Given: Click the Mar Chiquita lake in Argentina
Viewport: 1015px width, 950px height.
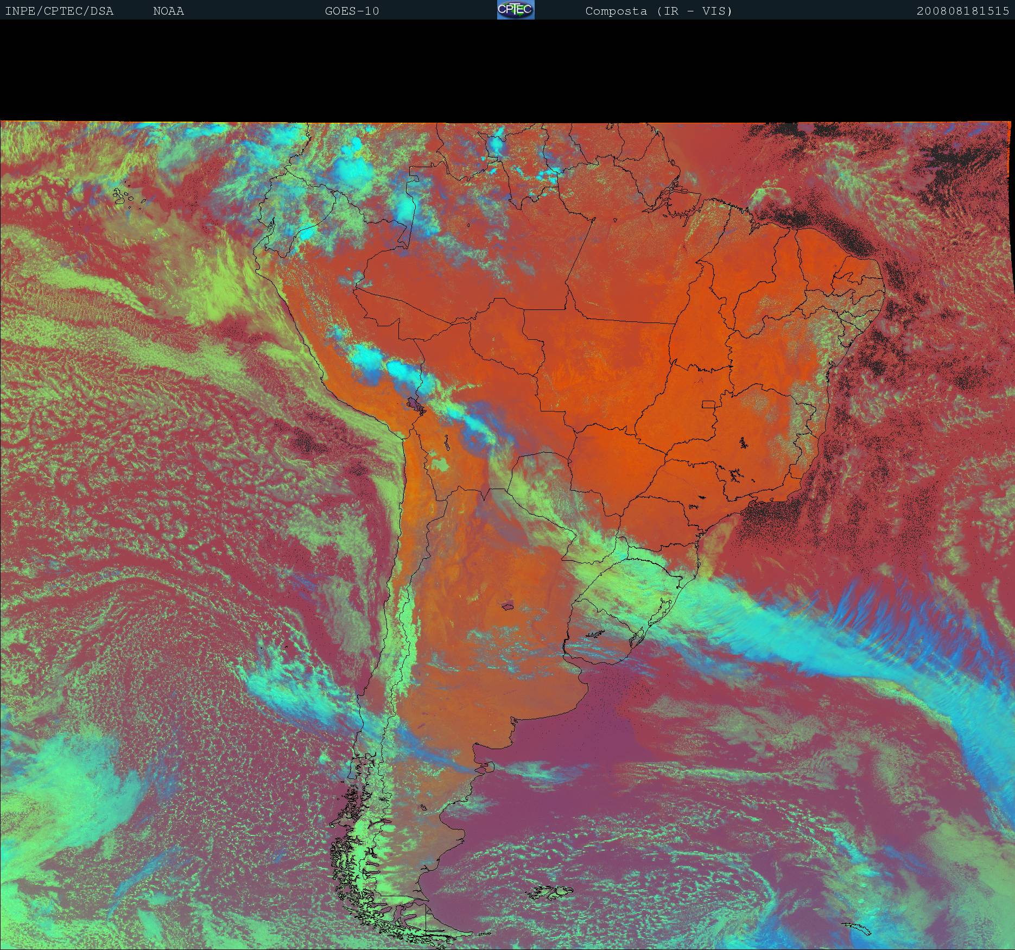Looking at the screenshot, I should tap(507, 606).
